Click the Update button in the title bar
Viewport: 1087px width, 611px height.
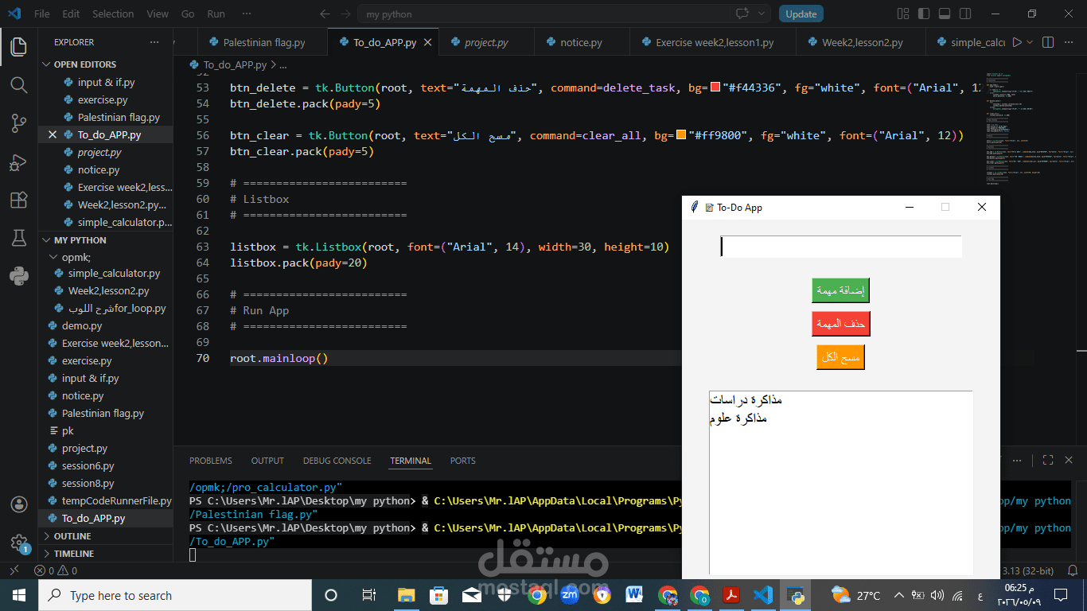(801, 14)
